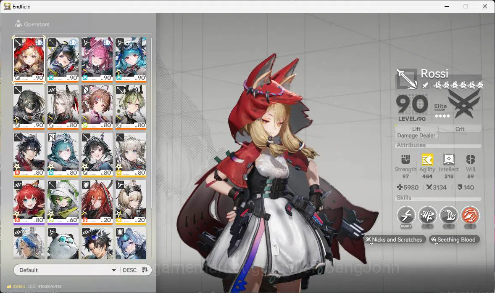Select the black-haired eyepatch operator level 90
The height and width of the screenshot is (293, 495).
point(63,59)
